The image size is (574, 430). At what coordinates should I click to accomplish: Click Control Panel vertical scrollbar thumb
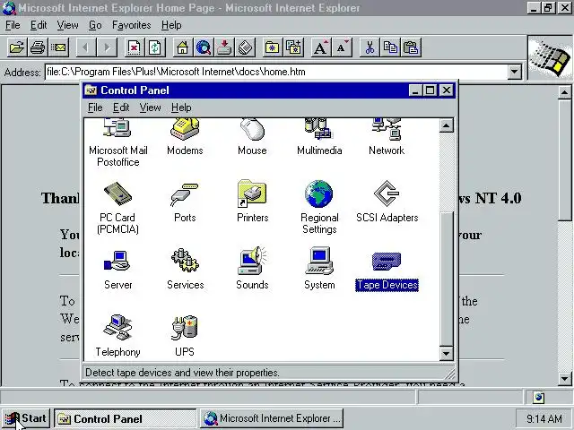click(x=447, y=279)
